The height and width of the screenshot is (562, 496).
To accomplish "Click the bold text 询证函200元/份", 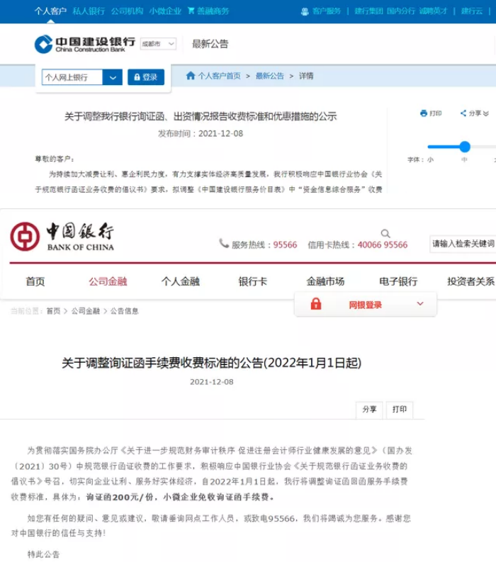I will [120, 497].
